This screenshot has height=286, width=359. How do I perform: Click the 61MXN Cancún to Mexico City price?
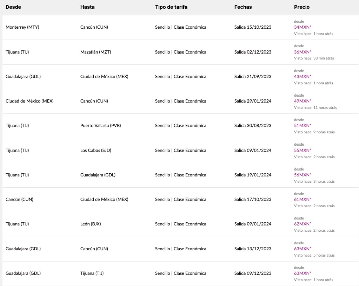pos(303,199)
